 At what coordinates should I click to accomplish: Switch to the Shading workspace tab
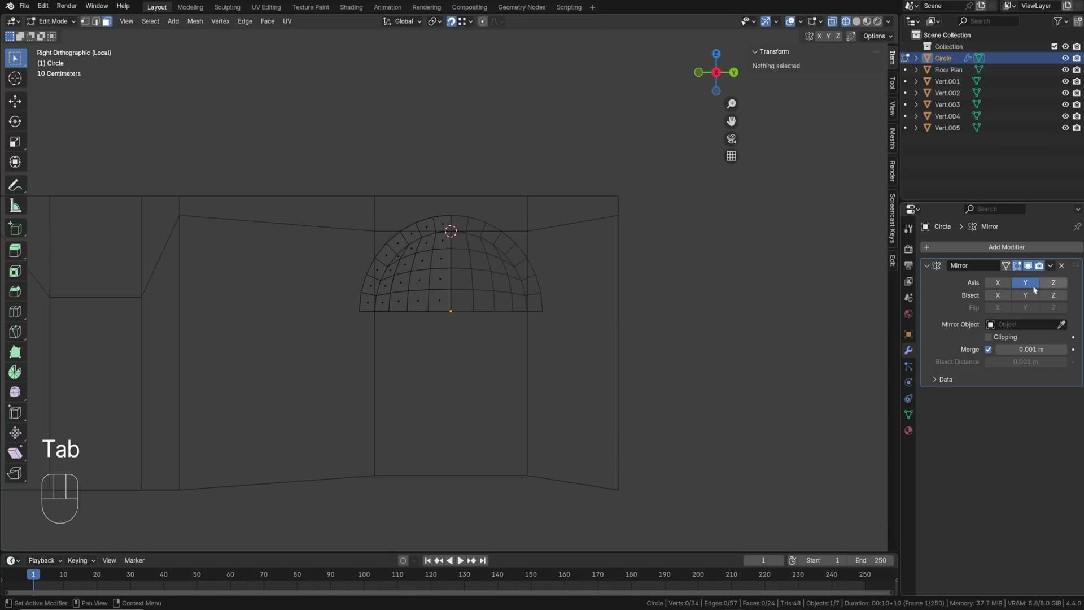pos(351,7)
